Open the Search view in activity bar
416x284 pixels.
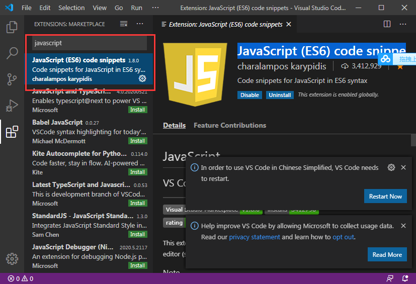click(x=12, y=53)
